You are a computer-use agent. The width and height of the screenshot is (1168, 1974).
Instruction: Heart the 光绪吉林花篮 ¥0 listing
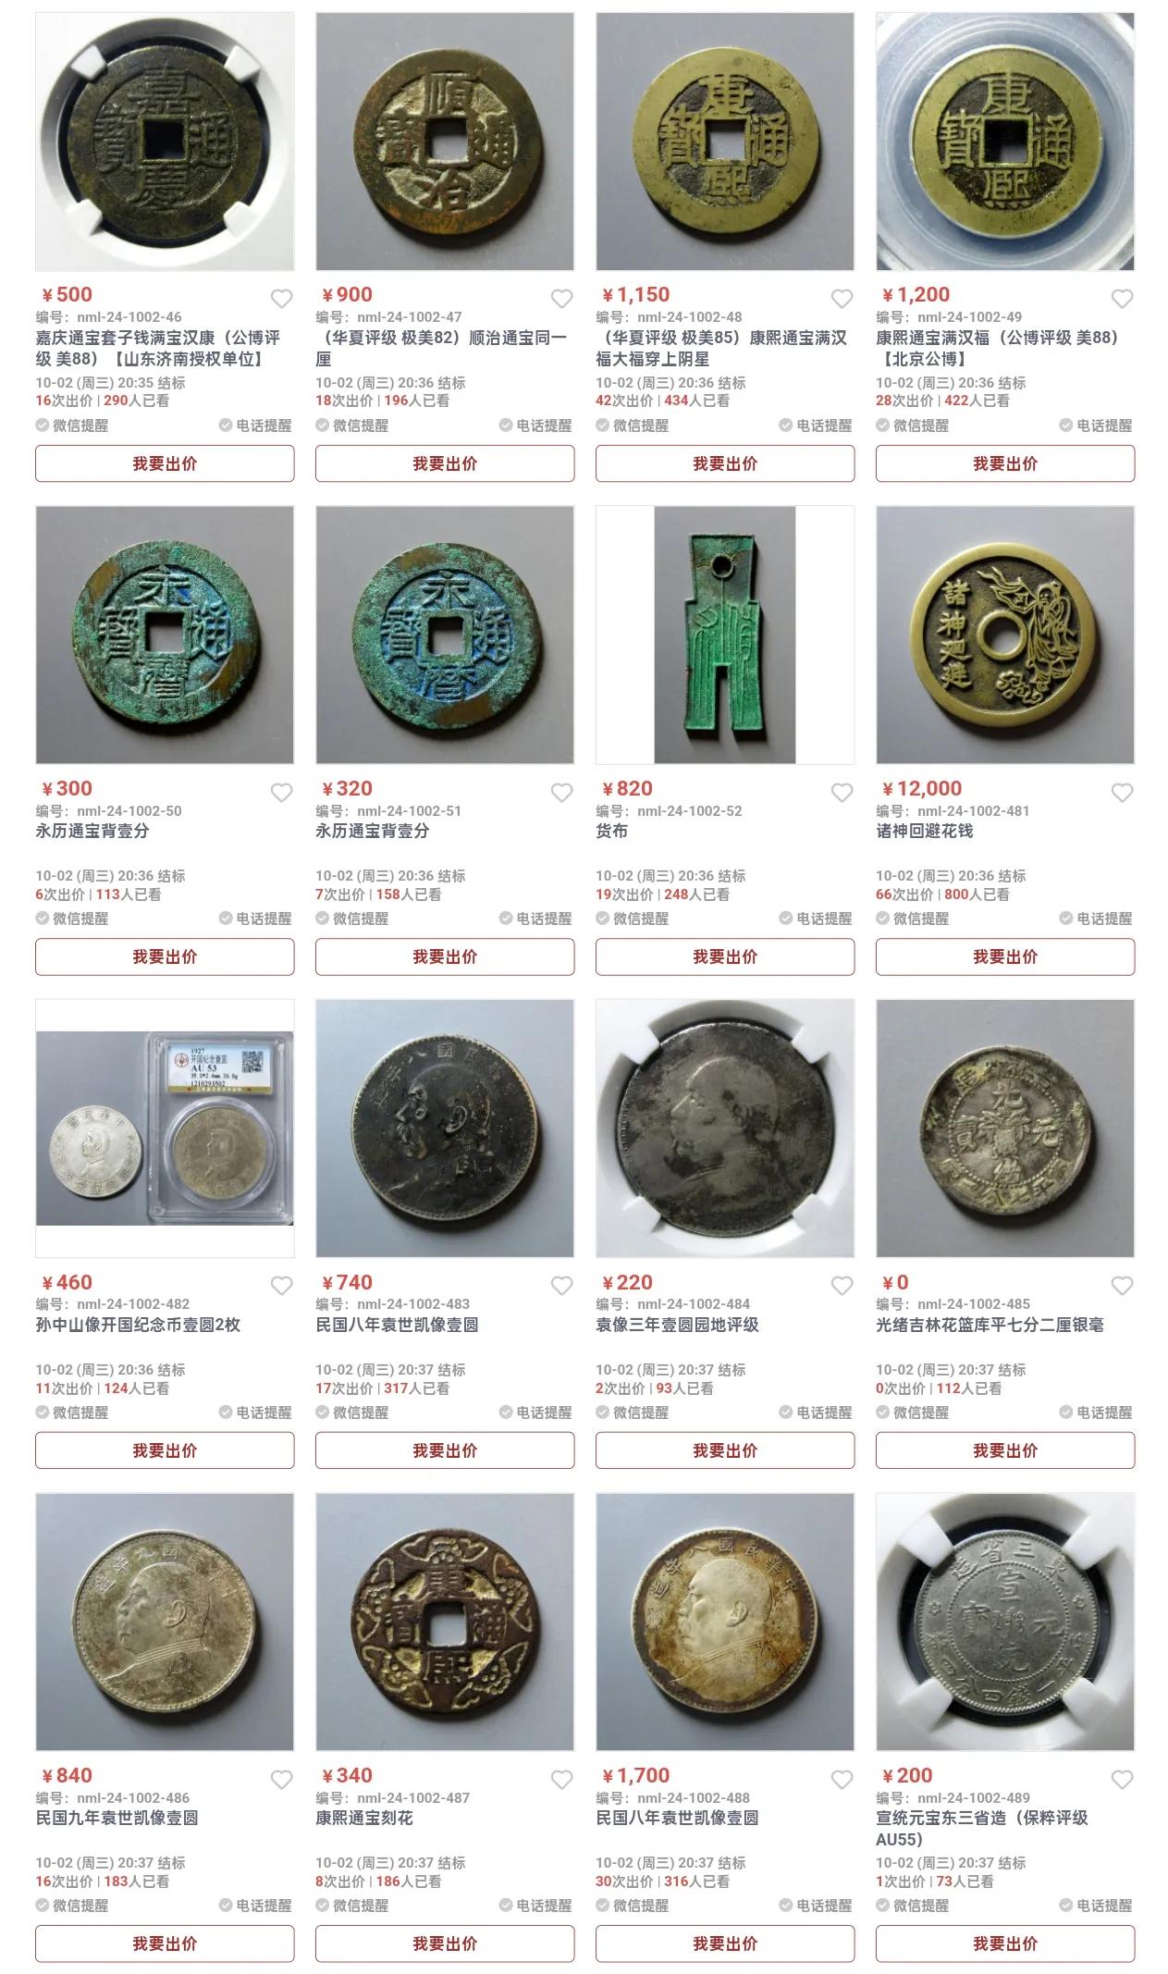pyautogui.click(x=1122, y=1286)
